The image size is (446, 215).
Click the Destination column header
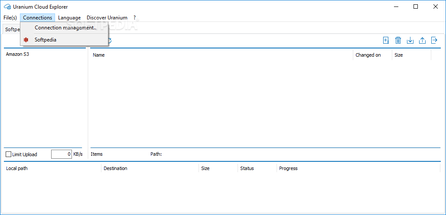150,168
